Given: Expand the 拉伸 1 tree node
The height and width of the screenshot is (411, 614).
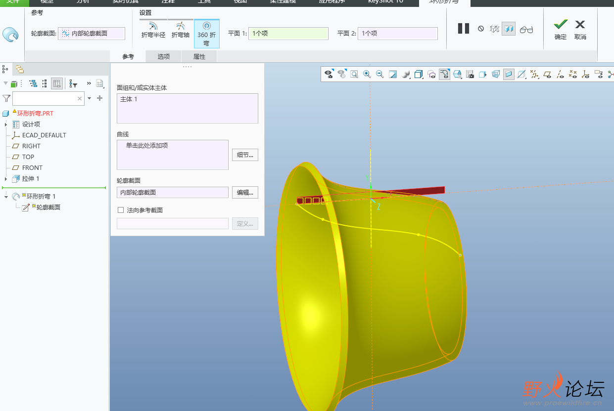Looking at the screenshot, I should (6, 178).
